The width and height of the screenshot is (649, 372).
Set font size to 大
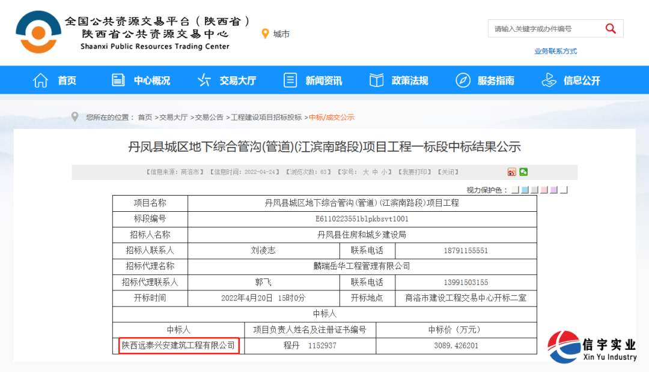pos(367,172)
